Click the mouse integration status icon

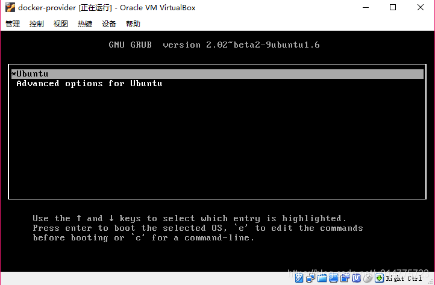[x=368, y=278]
